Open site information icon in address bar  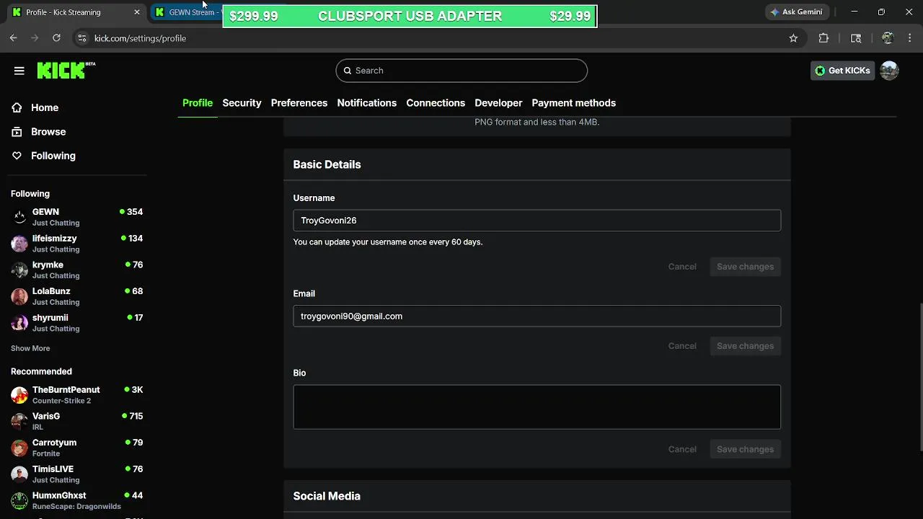click(81, 38)
